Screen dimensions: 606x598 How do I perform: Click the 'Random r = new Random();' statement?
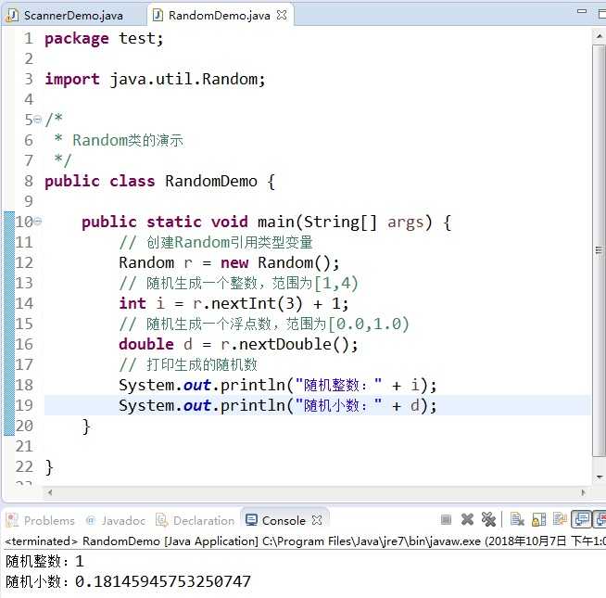(229, 262)
